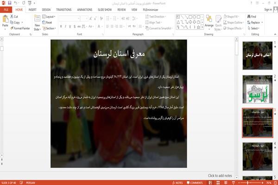Viewport: 278px width, 185px height.
Task: Click the Sign in link
Action: click(268, 10)
